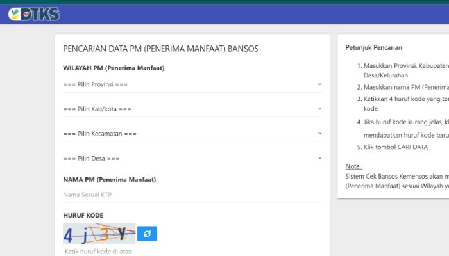
Task: Click instruction step 5 Klik tombol CARI DATA
Action: coord(393,147)
